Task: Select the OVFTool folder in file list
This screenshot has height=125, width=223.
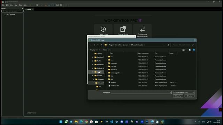Action: pos(113,66)
